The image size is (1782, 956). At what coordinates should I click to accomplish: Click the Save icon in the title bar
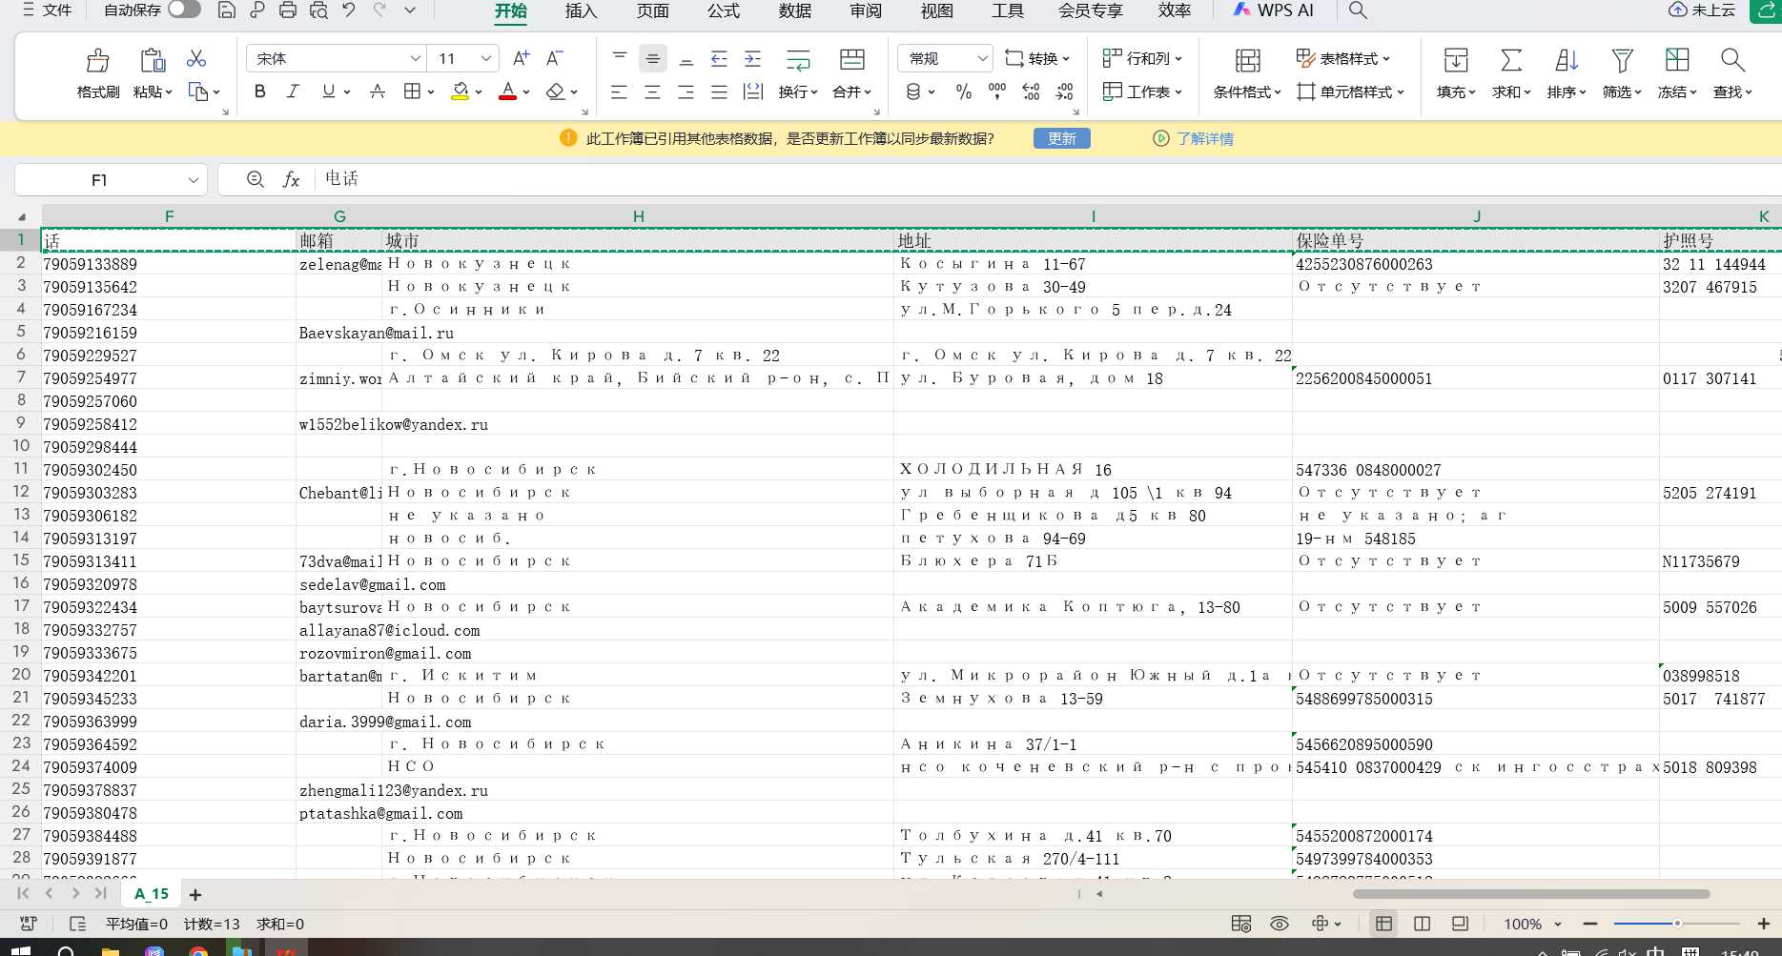(x=227, y=10)
